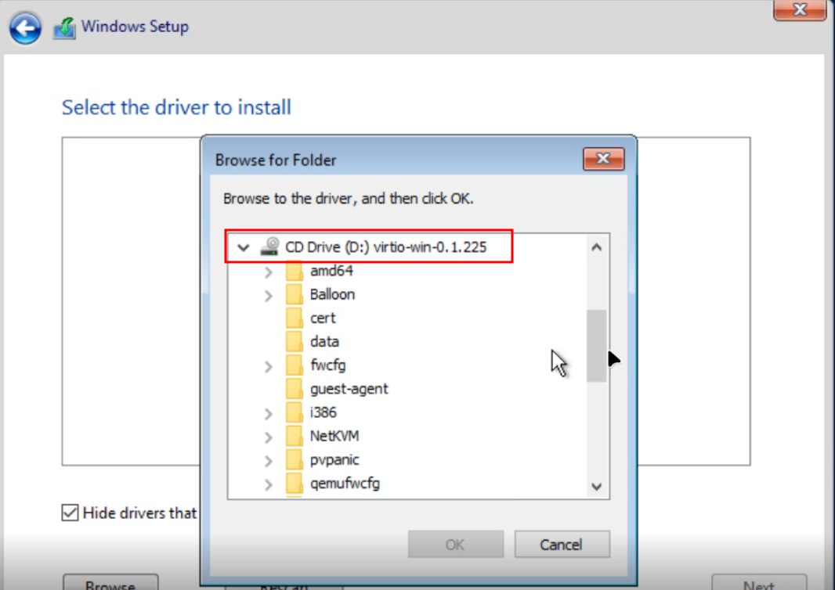
Task: Collapse the CD Drive (D:) tree node
Action: (x=243, y=247)
